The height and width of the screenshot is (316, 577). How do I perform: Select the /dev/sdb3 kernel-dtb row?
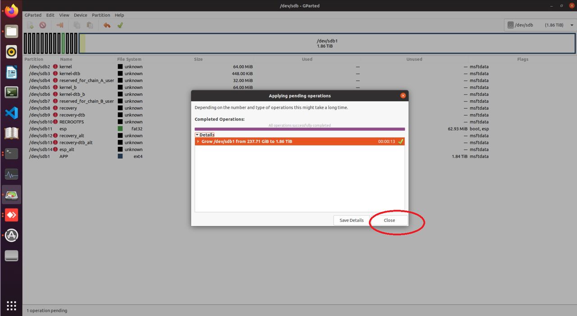click(x=300, y=73)
